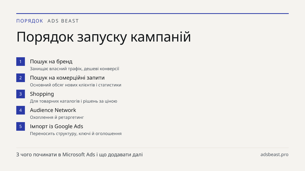Click the description "Захищає власний трафік, дешеві конверсії"
Viewport: 305px width, 171px height.
coord(74,69)
